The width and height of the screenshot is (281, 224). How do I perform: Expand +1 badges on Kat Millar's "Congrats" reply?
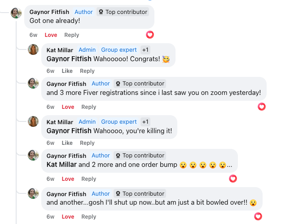coord(145,50)
